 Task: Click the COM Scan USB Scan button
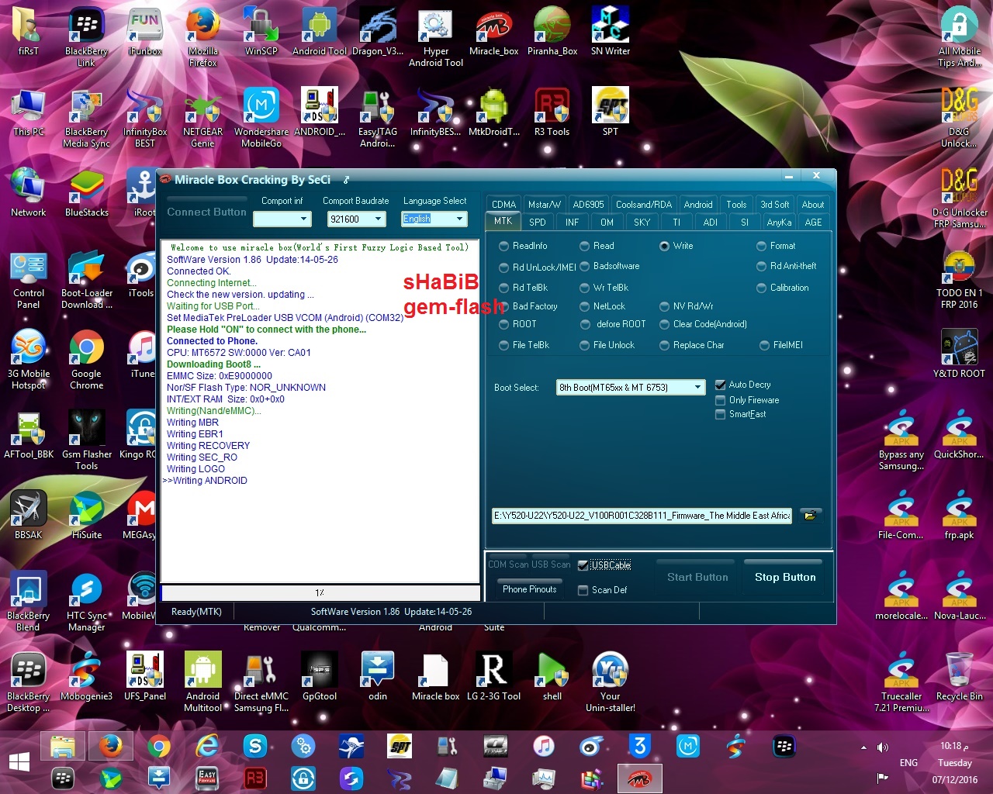coord(529,564)
